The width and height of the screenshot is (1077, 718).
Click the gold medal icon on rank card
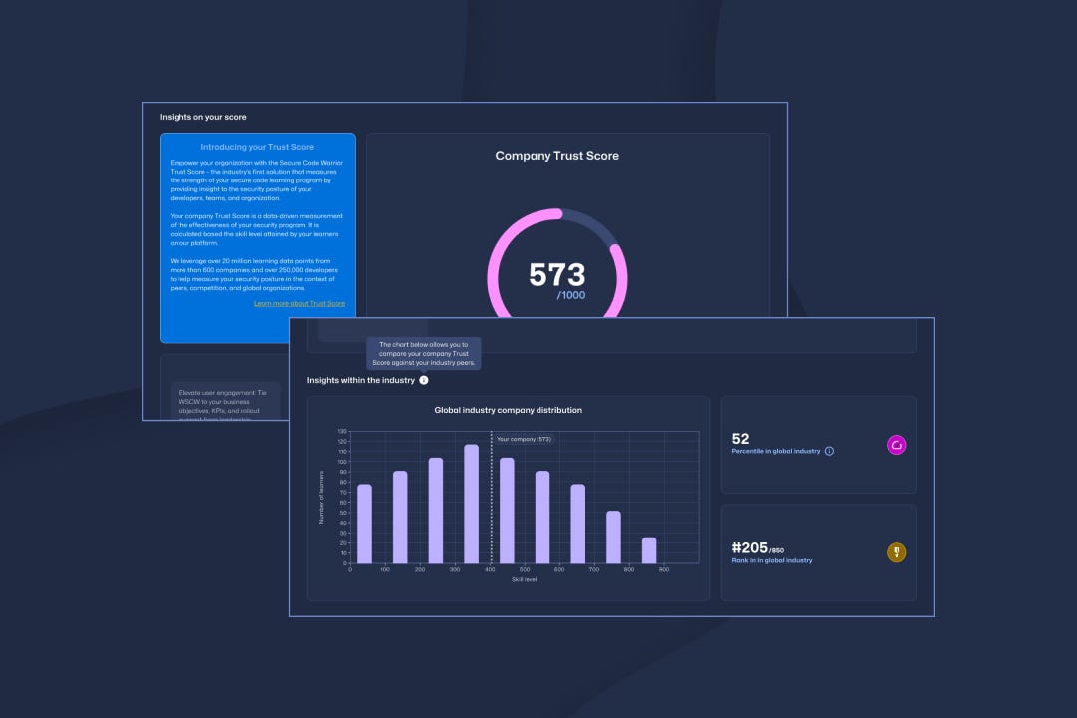click(x=897, y=552)
